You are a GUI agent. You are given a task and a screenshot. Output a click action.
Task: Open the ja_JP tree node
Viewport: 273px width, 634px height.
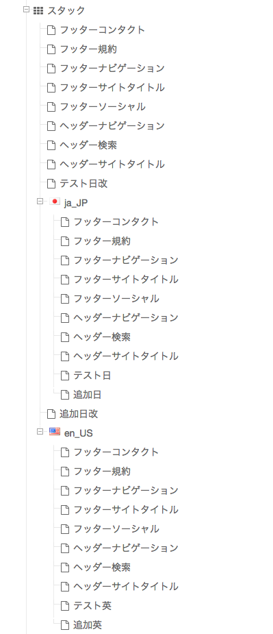(x=76, y=203)
